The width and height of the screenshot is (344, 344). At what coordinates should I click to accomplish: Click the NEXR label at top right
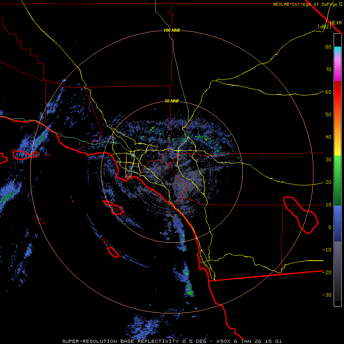[336, 23]
